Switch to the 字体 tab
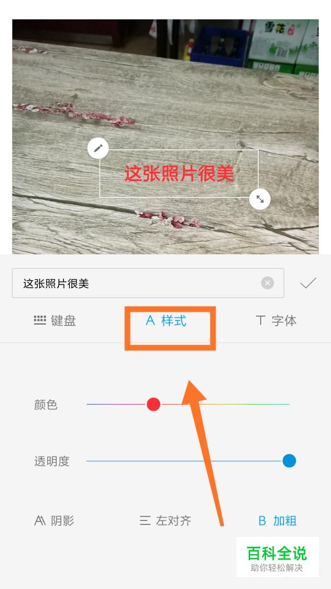 point(276,320)
